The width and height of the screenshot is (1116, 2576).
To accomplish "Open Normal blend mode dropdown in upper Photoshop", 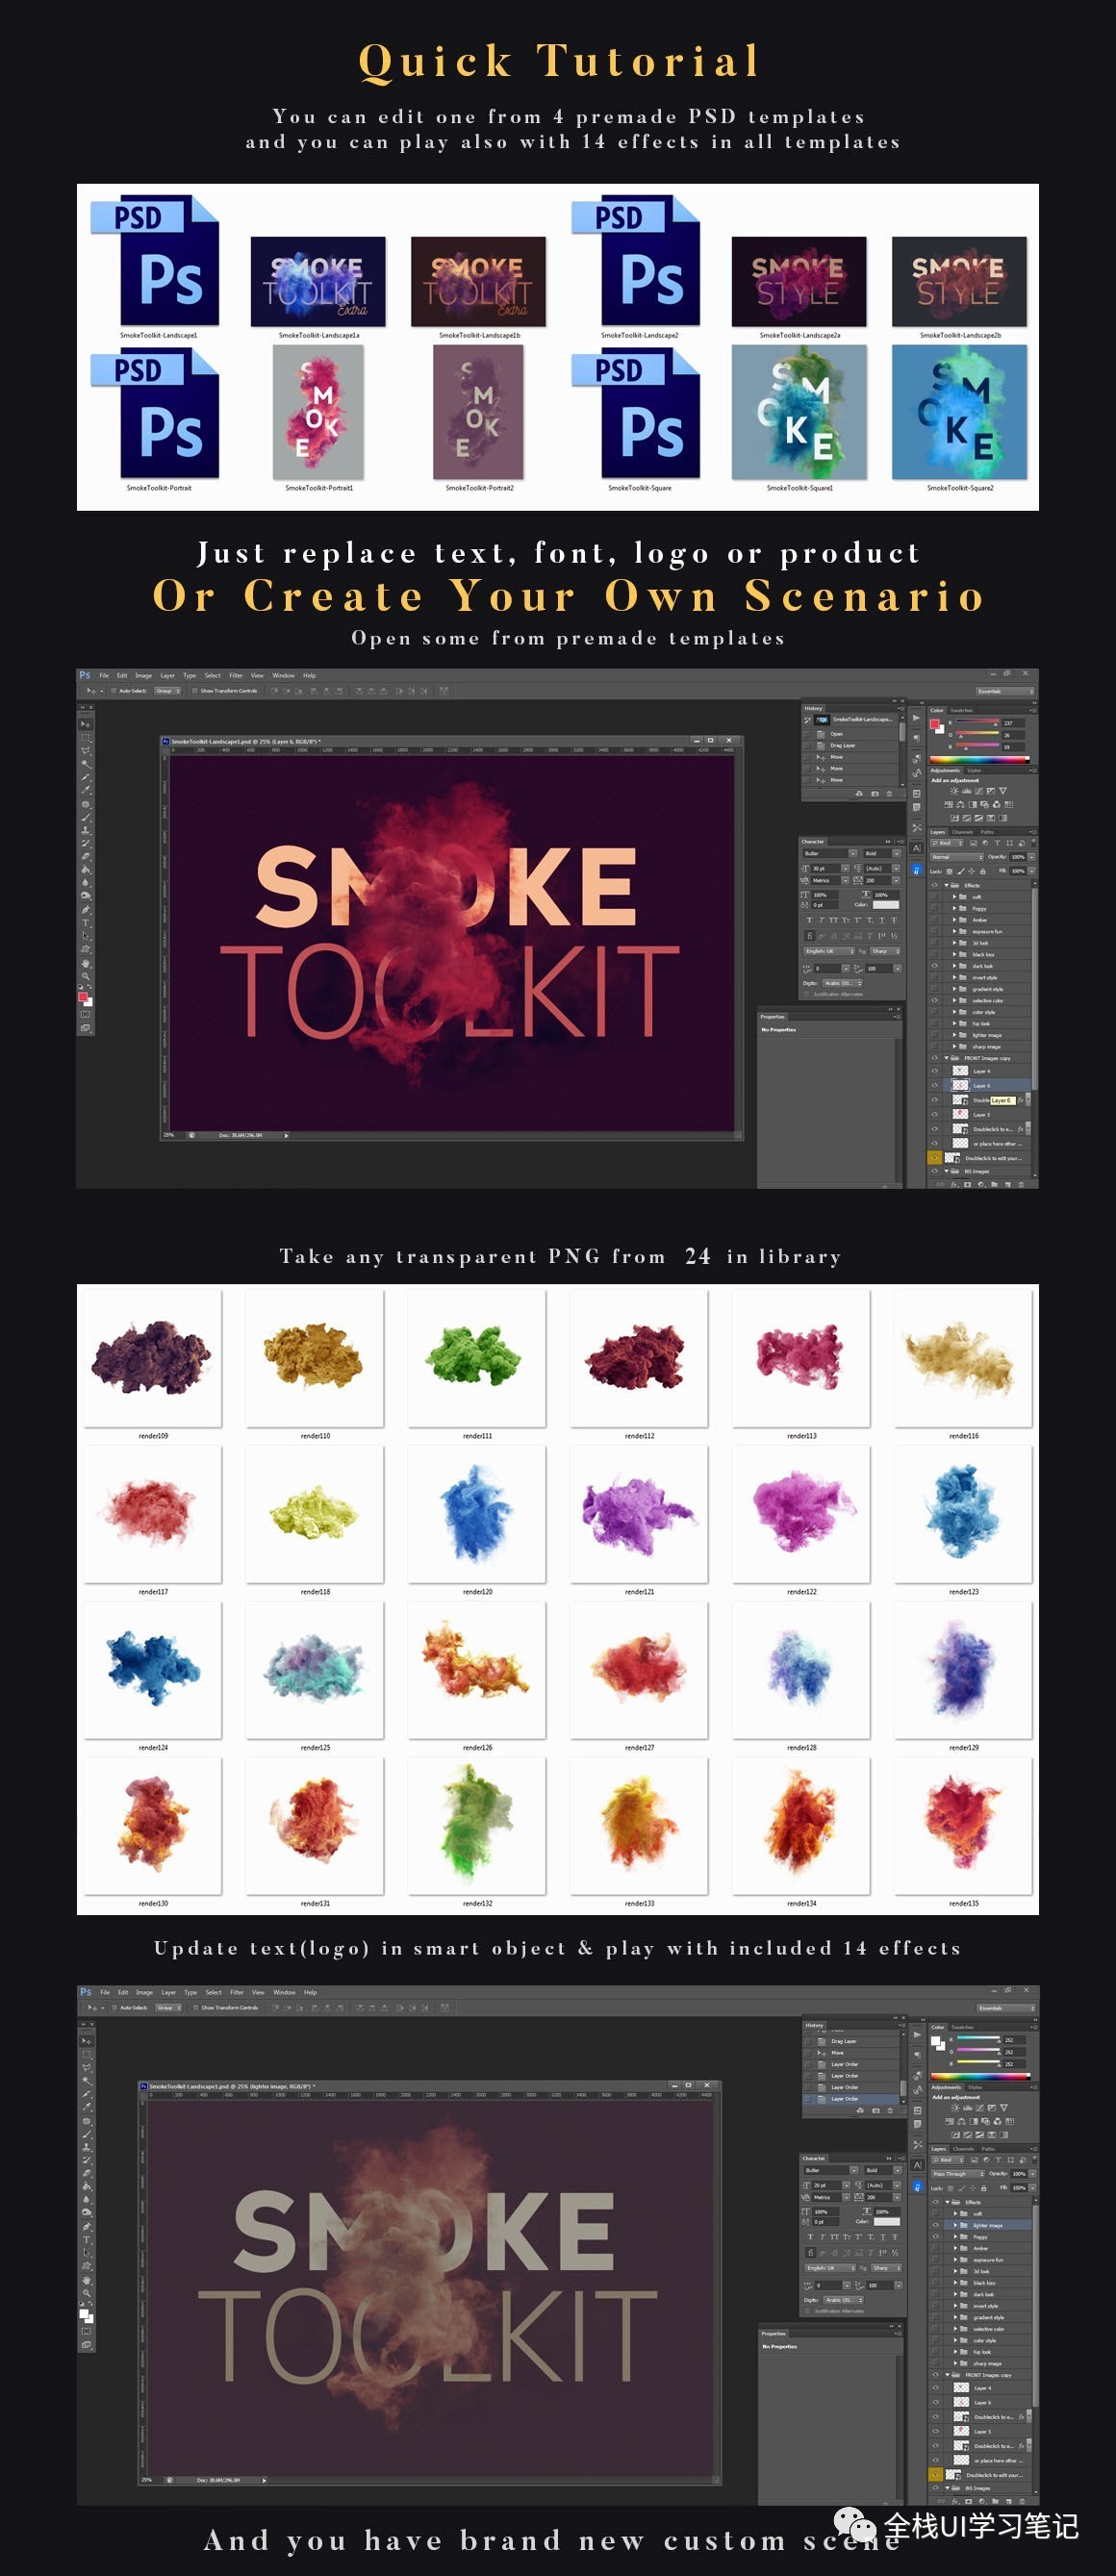I will coord(957,857).
